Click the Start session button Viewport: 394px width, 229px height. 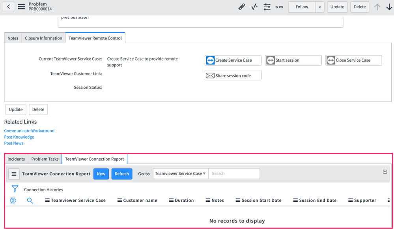coord(293,60)
